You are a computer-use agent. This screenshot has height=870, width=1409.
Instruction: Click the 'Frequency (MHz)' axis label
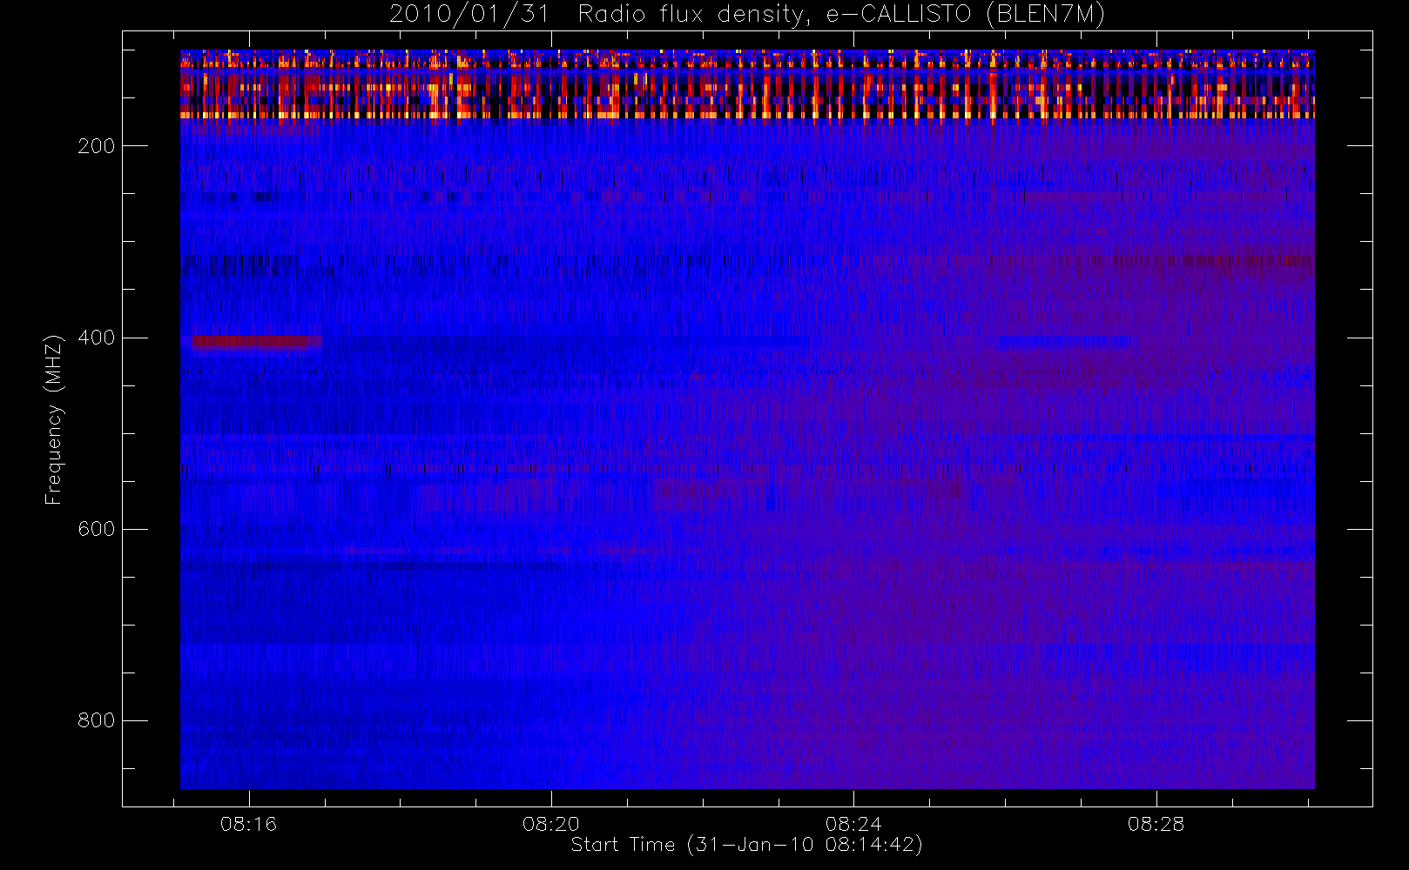54,419
